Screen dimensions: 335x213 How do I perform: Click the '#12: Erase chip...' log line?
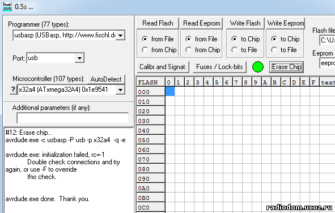(29, 133)
